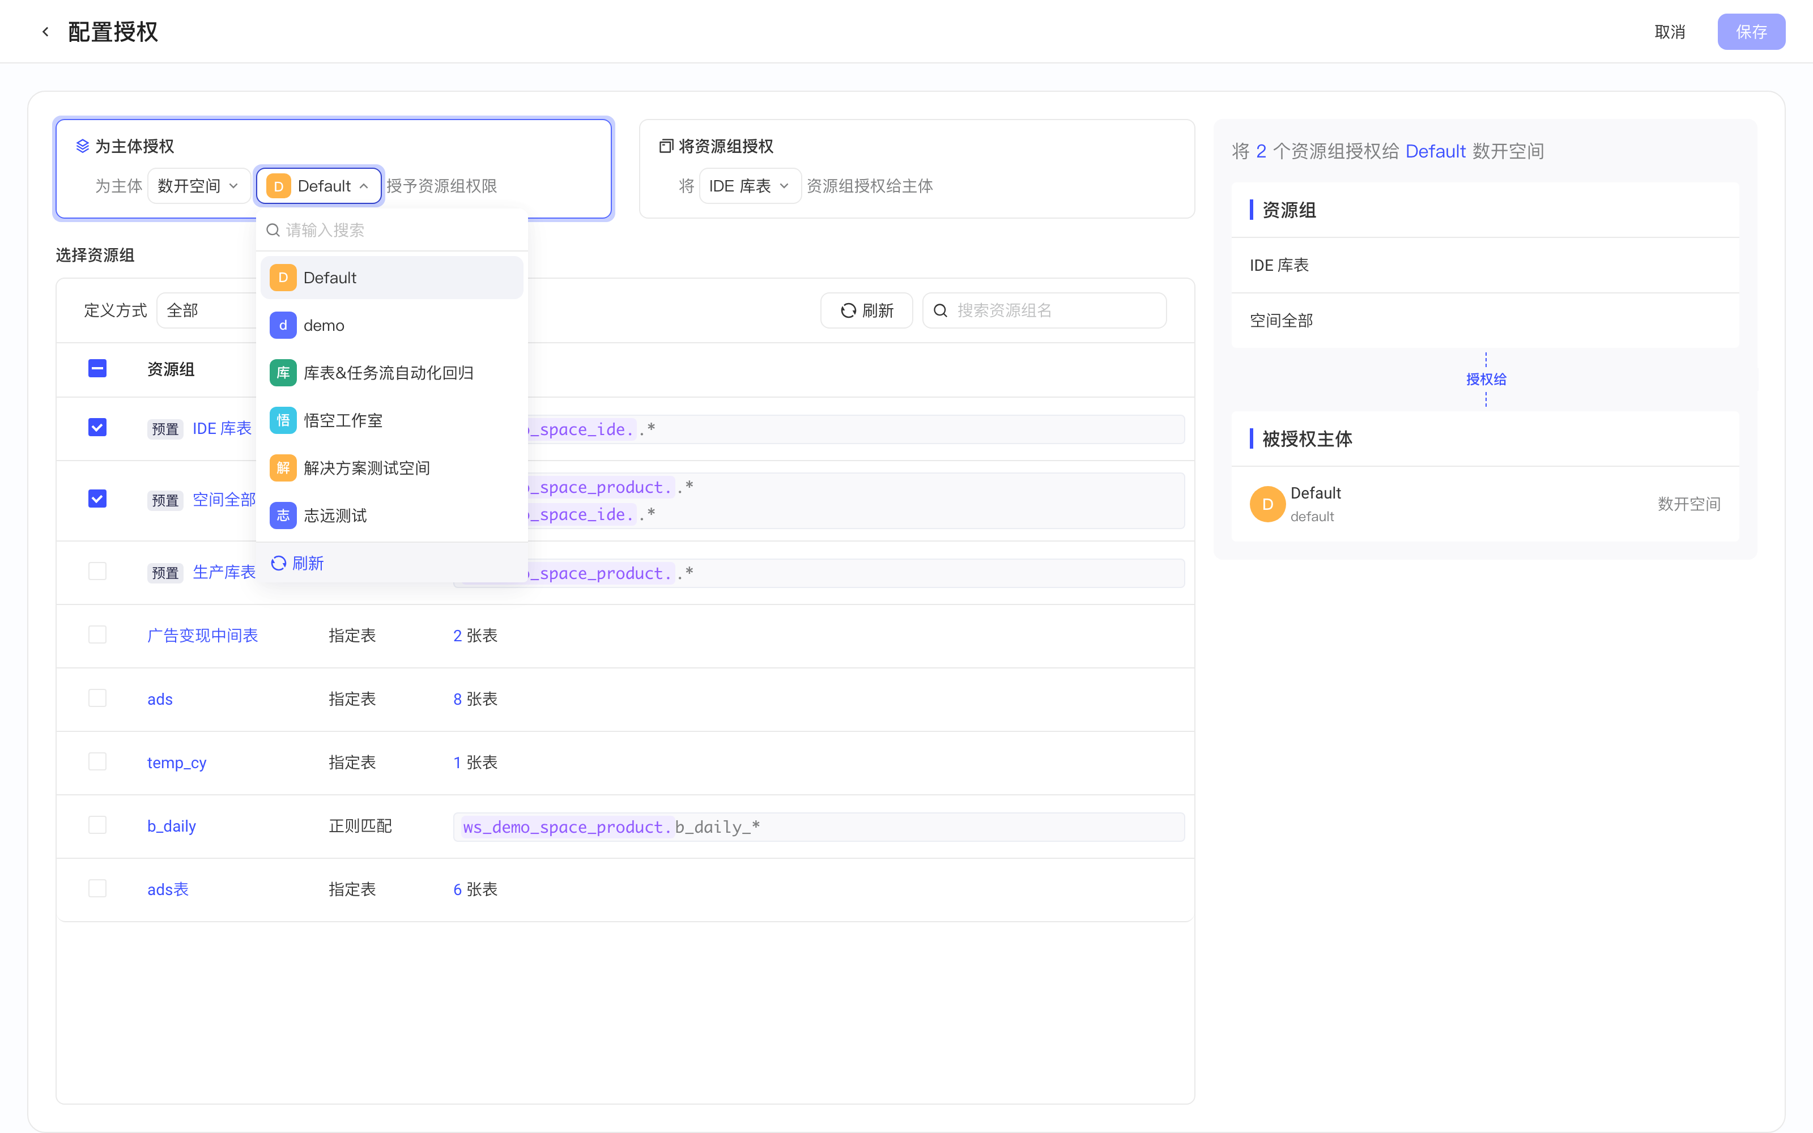Check the ads表 row checkbox
Image resolution: width=1813 pixels, height=1133 pixels.
97,889
